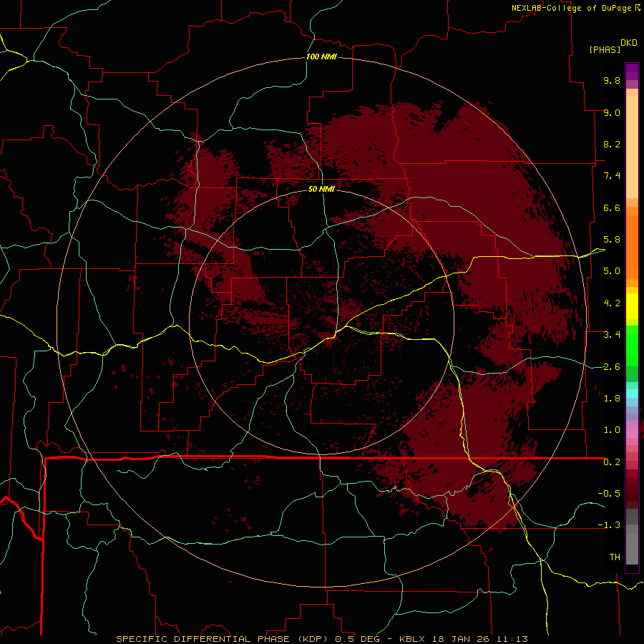Click the TH threshold label
The image size is (644, 644).
point(615,557)
